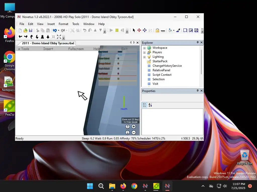This screenshot has height=192, width=257.
Task: Click the in-game camera tilt up button
Action: [128, 126]
